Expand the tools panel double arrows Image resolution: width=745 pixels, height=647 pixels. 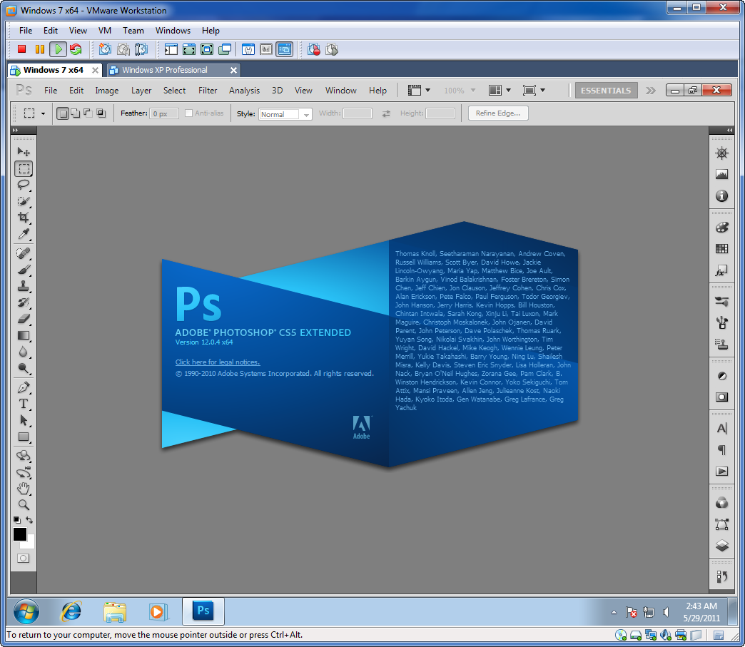tap(15, 130)
